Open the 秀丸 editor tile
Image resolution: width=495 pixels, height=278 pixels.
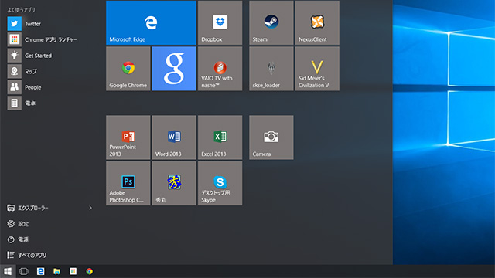point(174,184)
